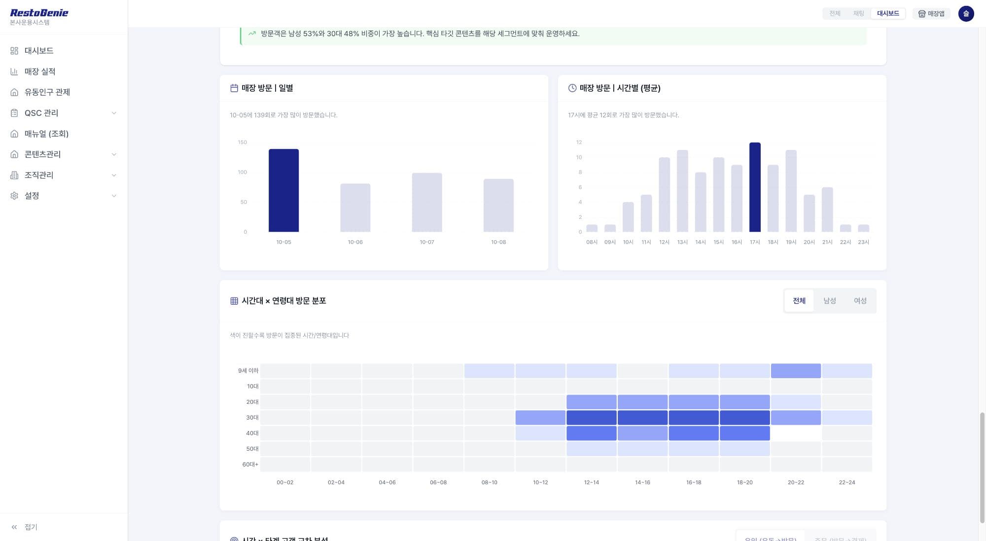This screenshot has height=541, width=986.
Task: Click the QSC 관리 clipboard icon
Action: [x=14, y=113]
